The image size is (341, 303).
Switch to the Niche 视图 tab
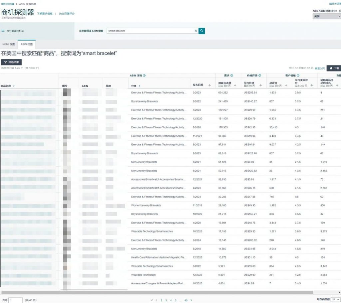[x=9, y=44]
